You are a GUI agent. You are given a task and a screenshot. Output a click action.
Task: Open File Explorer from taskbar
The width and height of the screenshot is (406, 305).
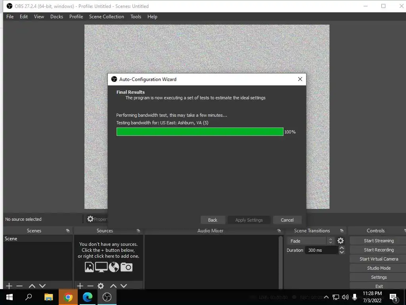(48, 297)
